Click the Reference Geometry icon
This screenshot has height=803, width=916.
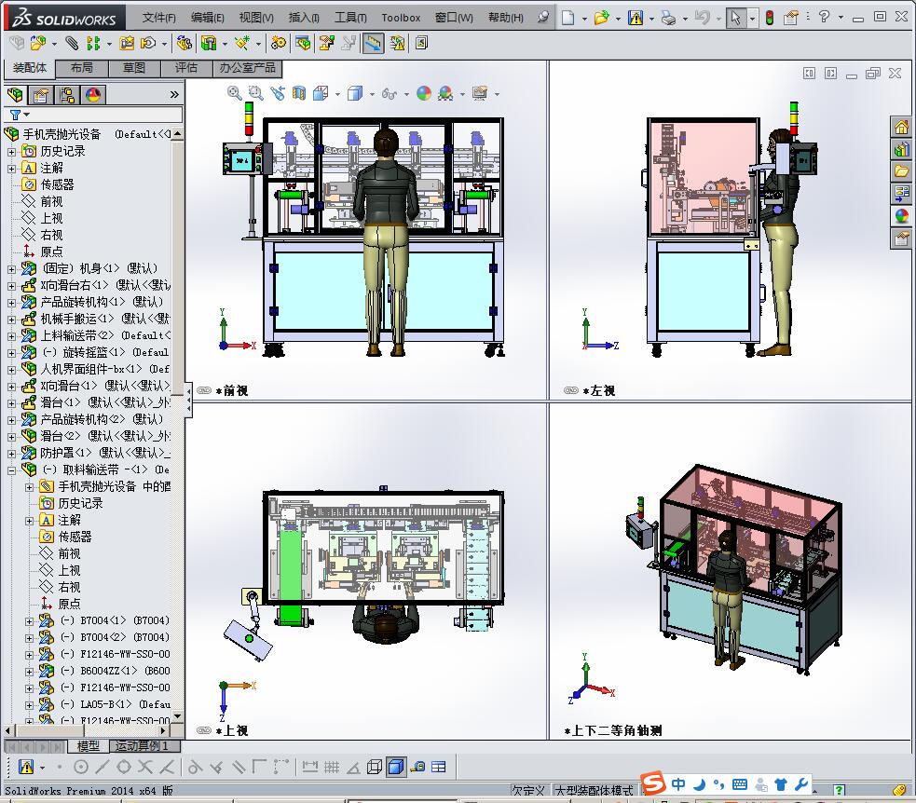point(242,43)
